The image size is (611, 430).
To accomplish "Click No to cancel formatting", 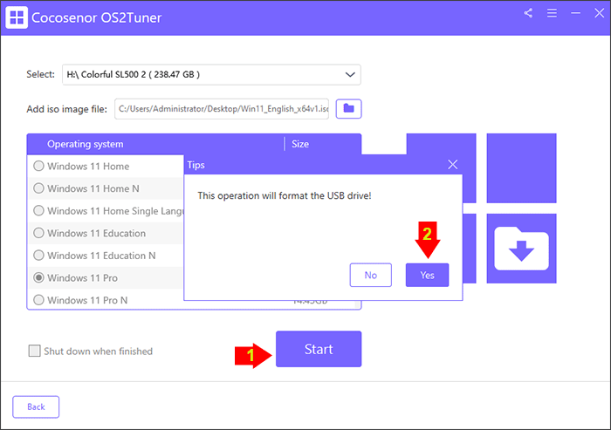I will pyautogui.click(x=371, y=275).
